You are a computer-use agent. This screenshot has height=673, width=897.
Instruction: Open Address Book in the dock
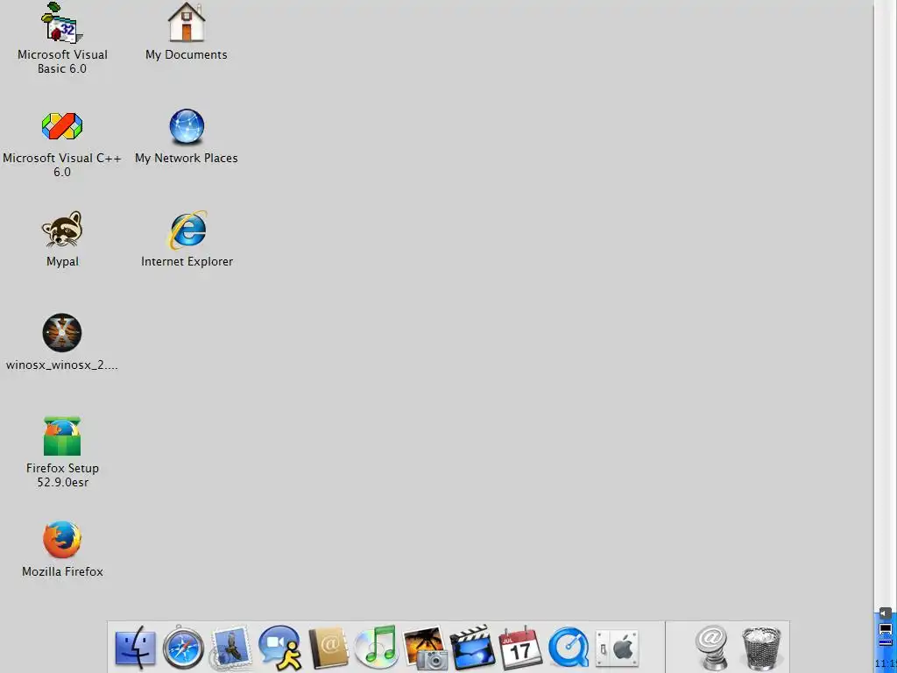tap(328, 648)
